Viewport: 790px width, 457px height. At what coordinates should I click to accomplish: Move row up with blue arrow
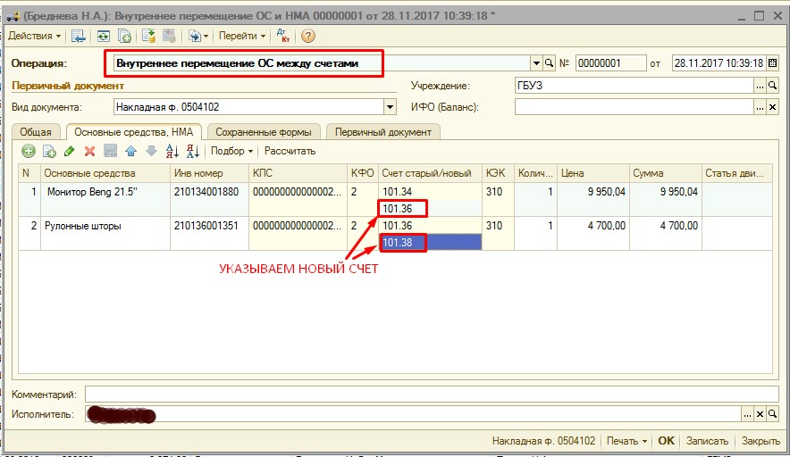coord(130,151)
